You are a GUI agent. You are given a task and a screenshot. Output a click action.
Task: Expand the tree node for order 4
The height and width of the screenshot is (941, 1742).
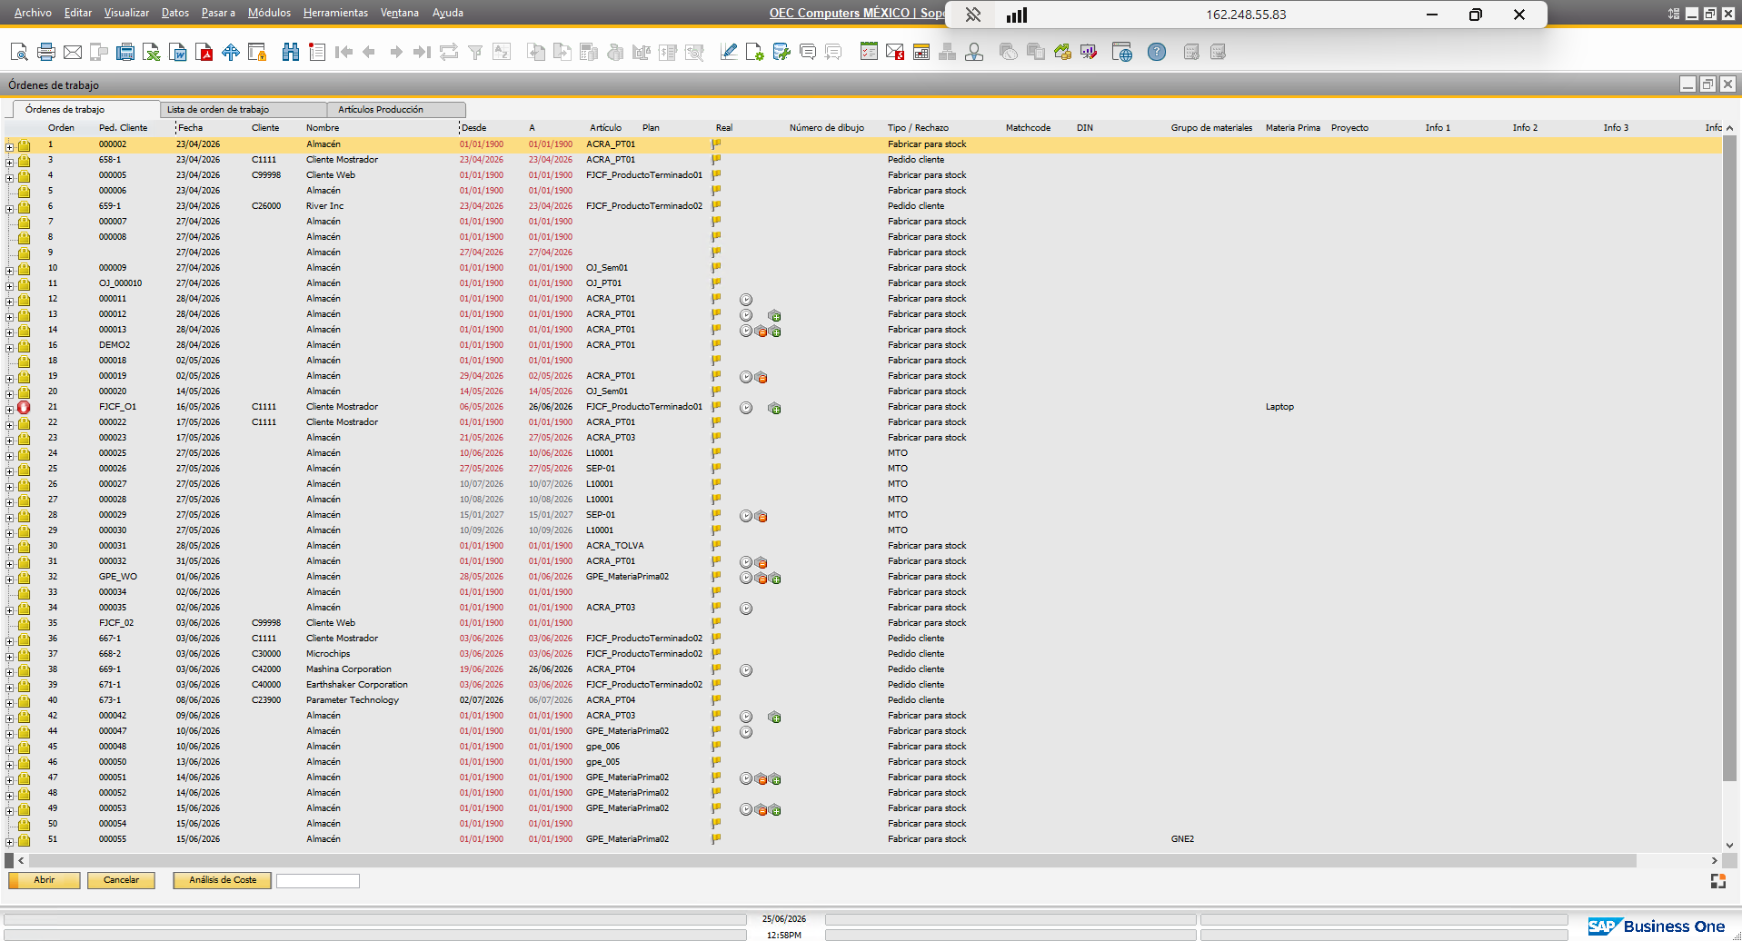pos(9,177)
